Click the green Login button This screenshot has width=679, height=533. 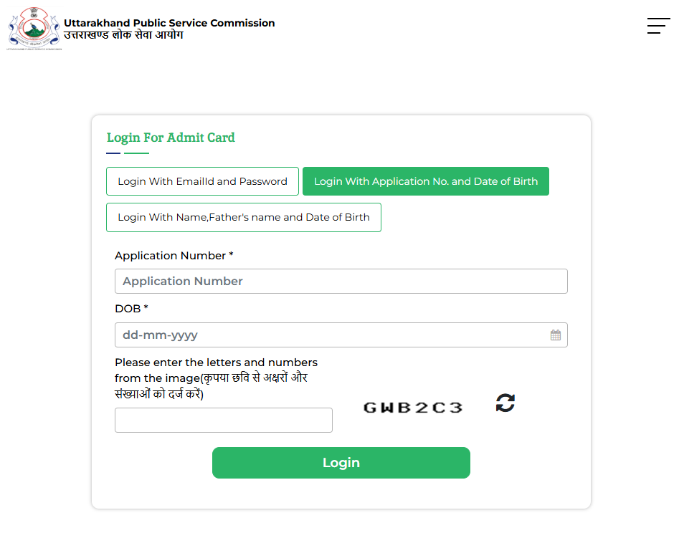click(x=341, y=463)
